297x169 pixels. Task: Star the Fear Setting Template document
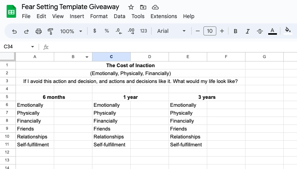(x=131, y=7)
